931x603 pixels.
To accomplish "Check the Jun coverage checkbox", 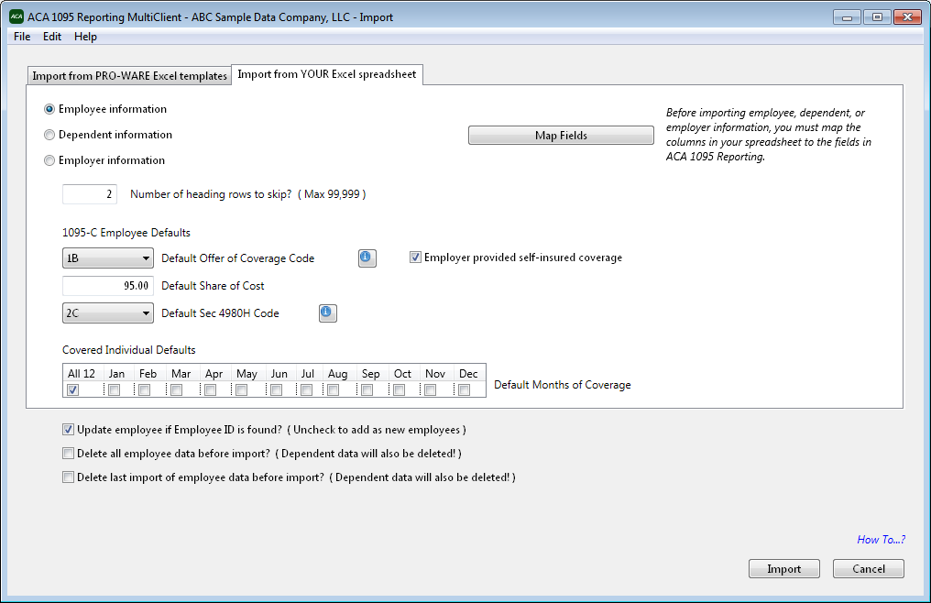I will pyautogui.click(x=276, y=389).
